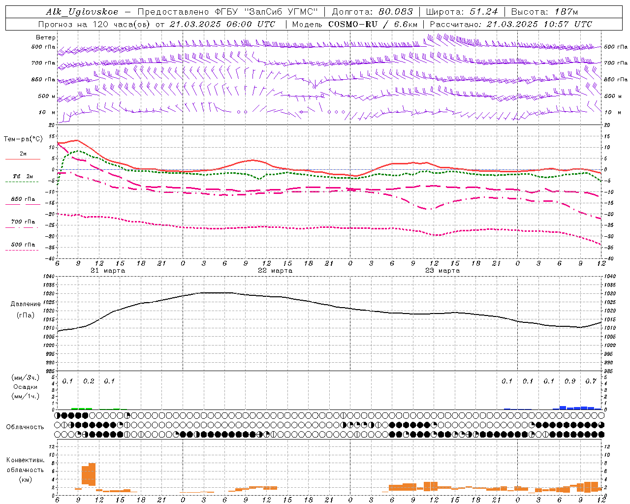Screen dimensions: 630x504
Task: Click the red 2м temperature legend line
Action: 23,159
